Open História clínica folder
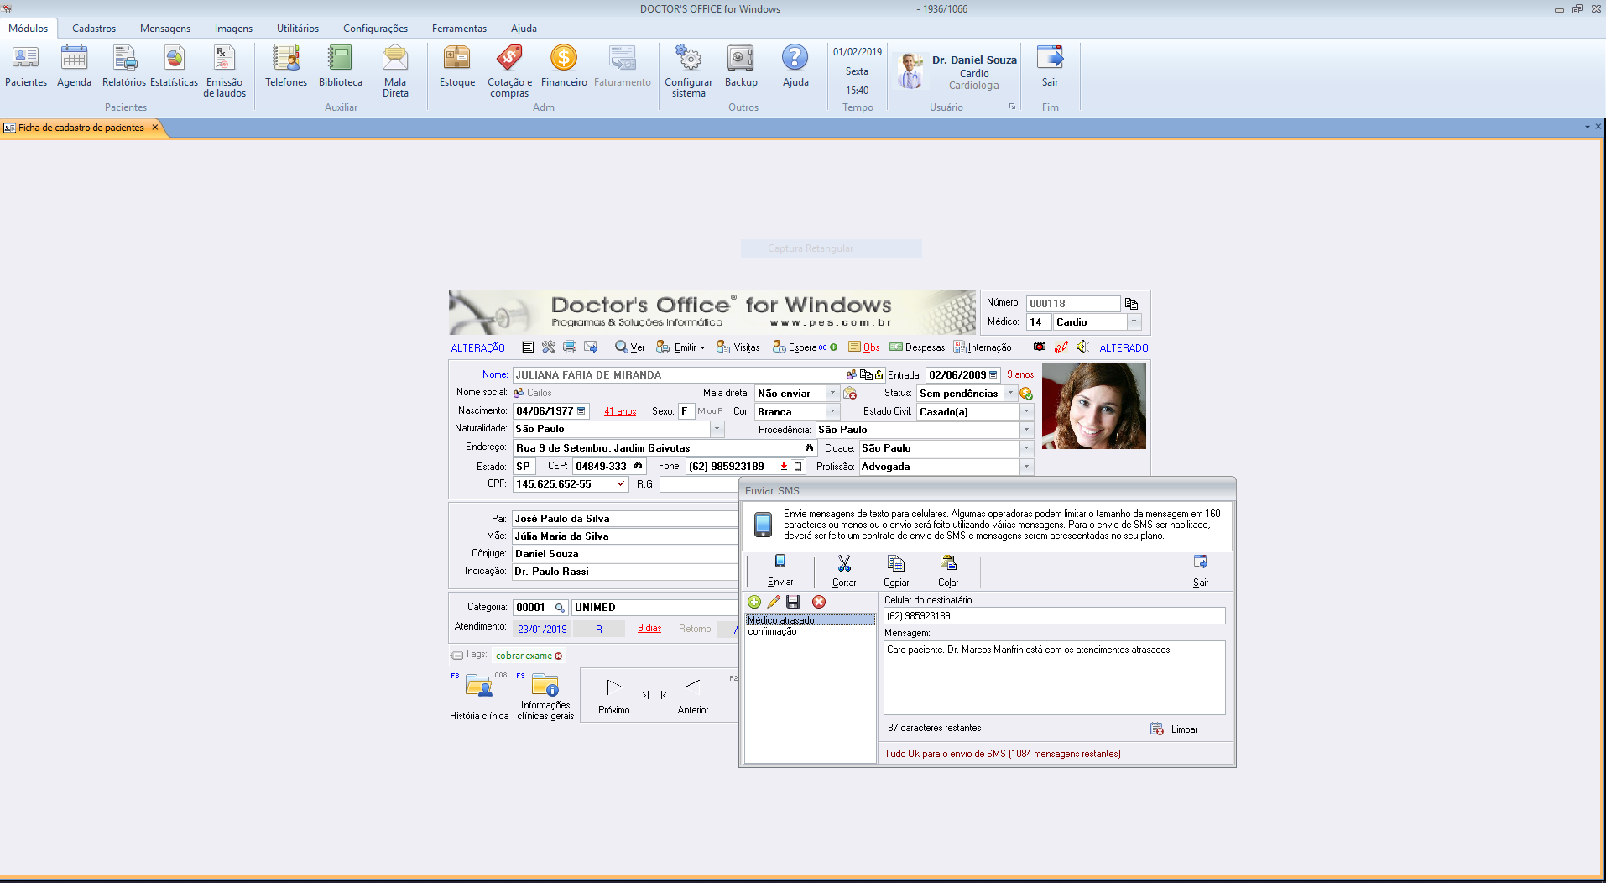Screen dimensions: 1606x883 click(x=479, y=697)
